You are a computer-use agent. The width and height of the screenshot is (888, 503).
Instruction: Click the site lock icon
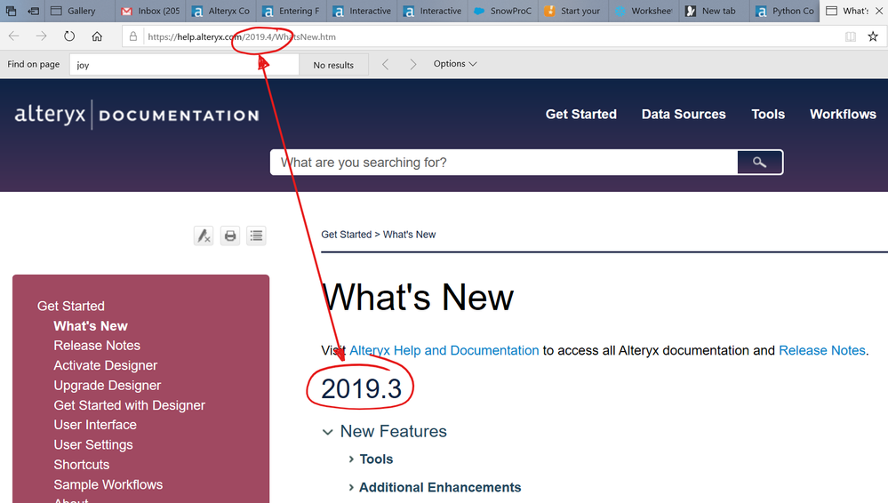click(133, 36)
